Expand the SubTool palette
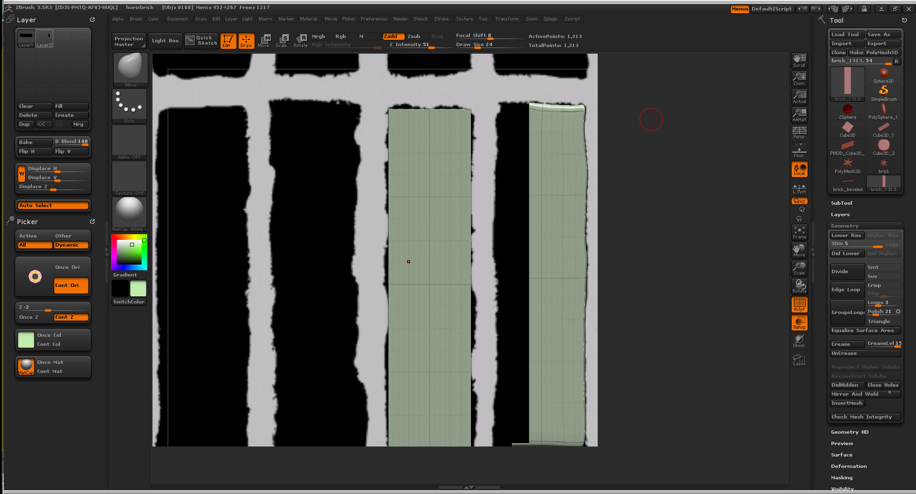916x494 pixels. pos(841,203)
